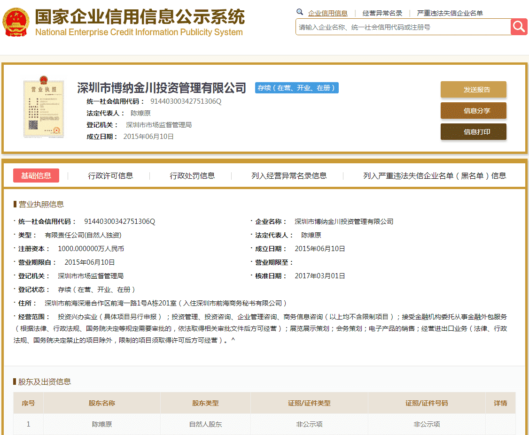529x435 pixels.
Task: Click the registered capital 1000.000000万人民币
Action: click(x=91, y=249)
